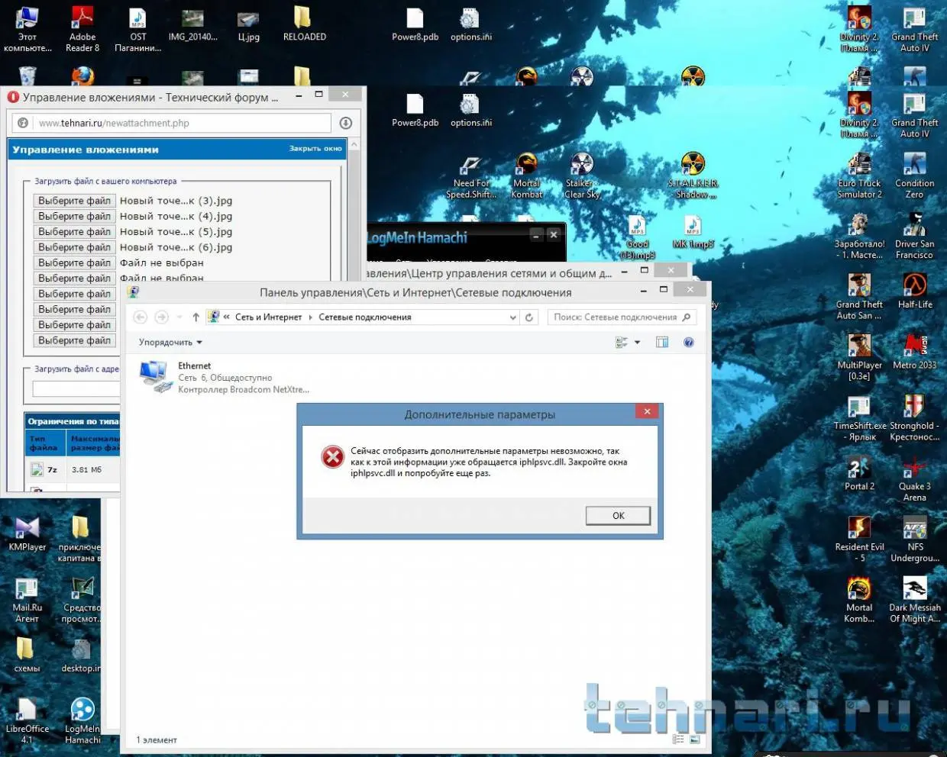Select the Ethernet network adapter icon
947x757 pixels.
point(156,377)
